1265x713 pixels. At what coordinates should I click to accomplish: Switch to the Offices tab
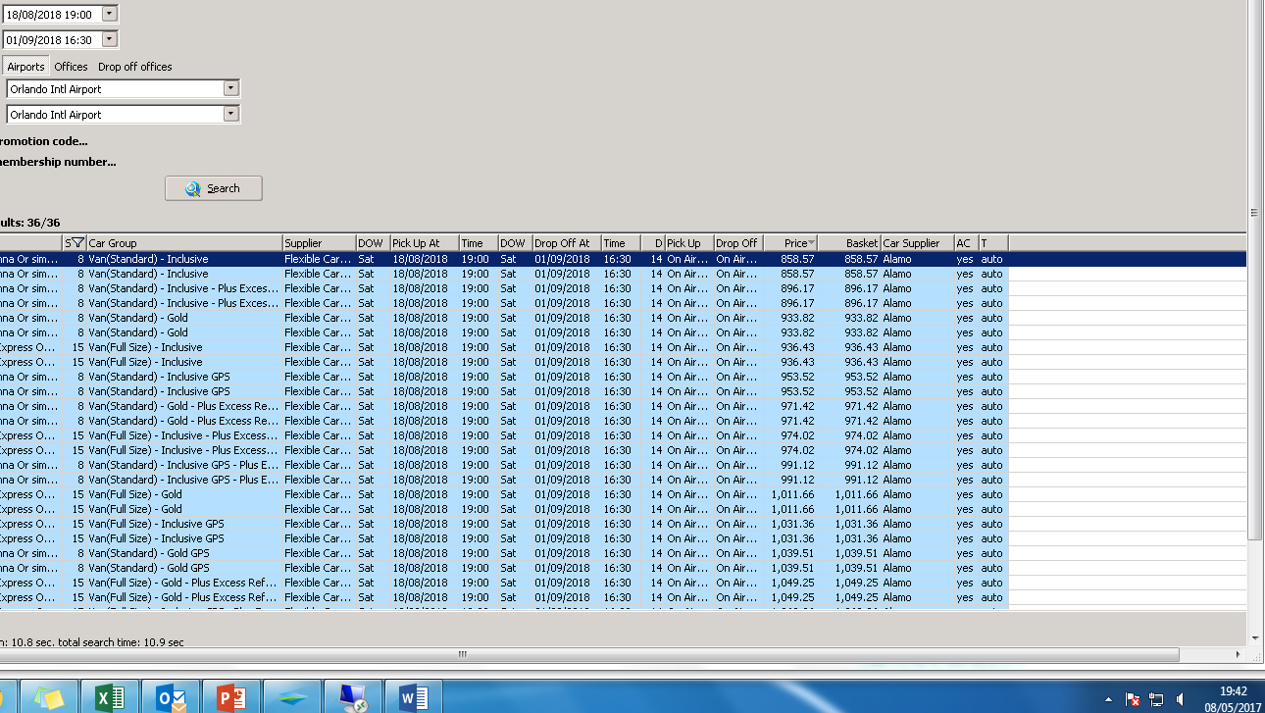[x=71, y=67]
